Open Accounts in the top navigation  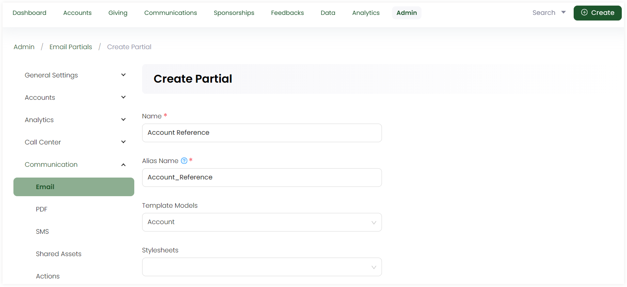click(x=77, y=13)
